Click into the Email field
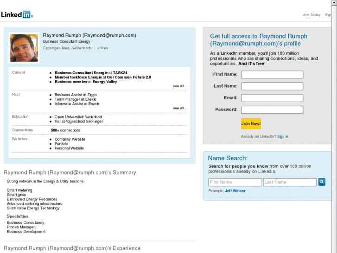 (272, 98)
